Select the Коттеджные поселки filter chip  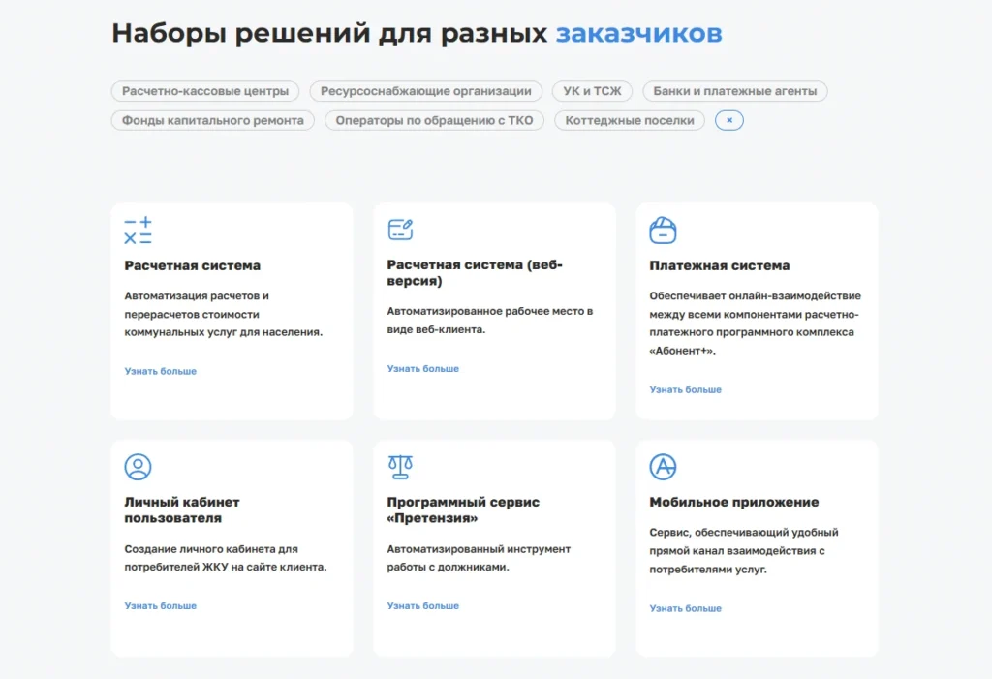pos(630,120)
